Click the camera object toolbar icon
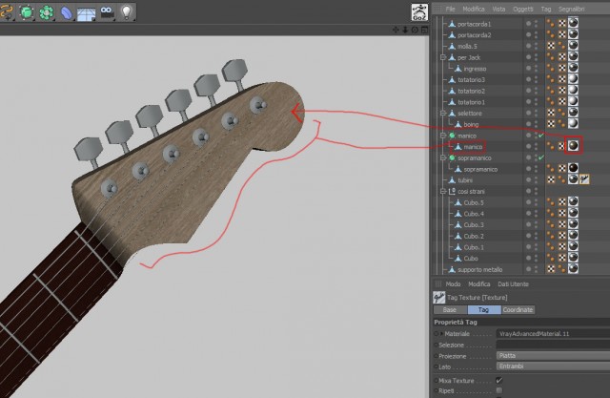610x398 pixels. point(107,12)
